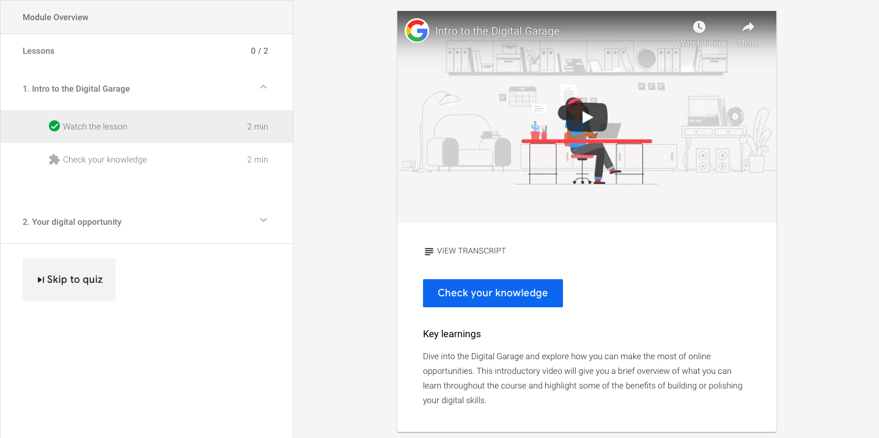This screenshot has height=438, width=879.
Task: Collapse the Intro to the Digital Garage chevron
Action: click(x=263, y=87)
